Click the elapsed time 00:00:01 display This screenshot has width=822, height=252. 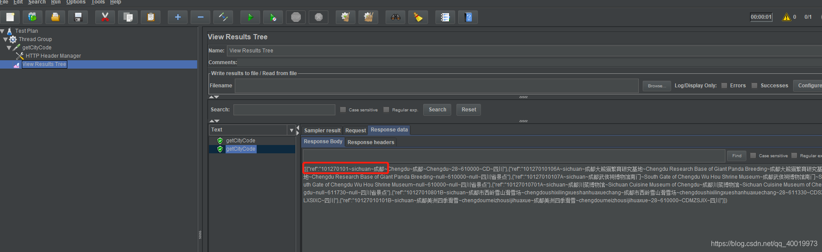[x=761, y=17]
